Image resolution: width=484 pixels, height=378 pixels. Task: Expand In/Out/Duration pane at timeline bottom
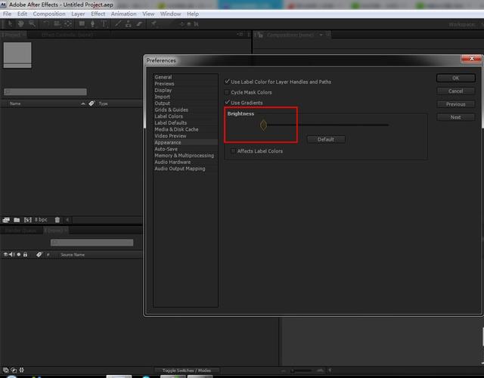click(x=22, y=370)
